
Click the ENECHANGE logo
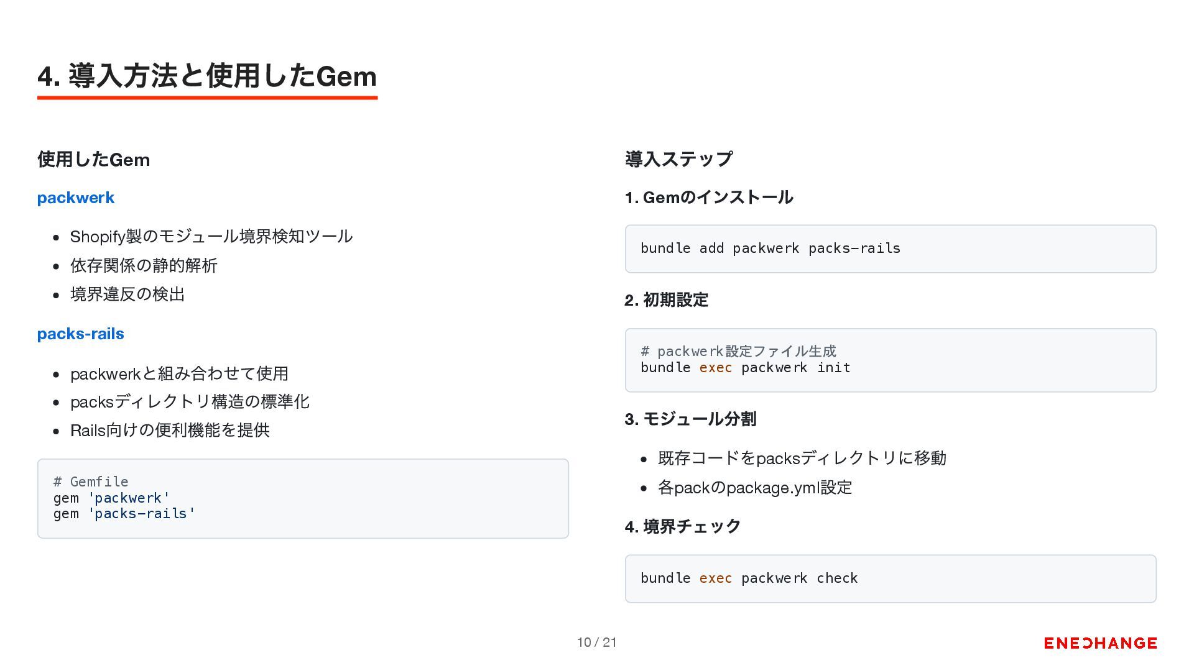point(1100,643)
